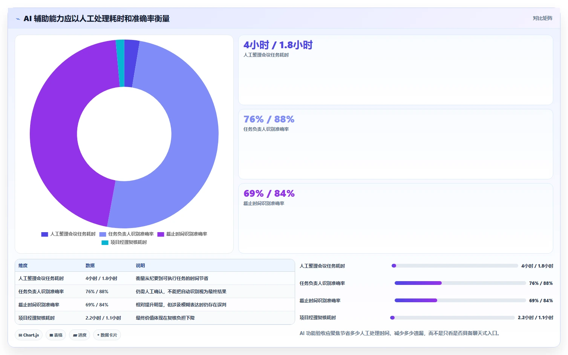Click the 仍需人工确认 description cell
The image size is (568, 355).
pyautogui.click(x=181, y=292)
